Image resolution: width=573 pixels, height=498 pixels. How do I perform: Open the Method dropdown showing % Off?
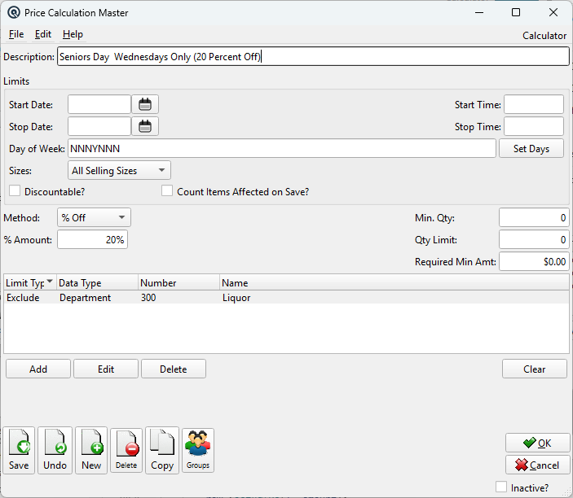point(94,218)
